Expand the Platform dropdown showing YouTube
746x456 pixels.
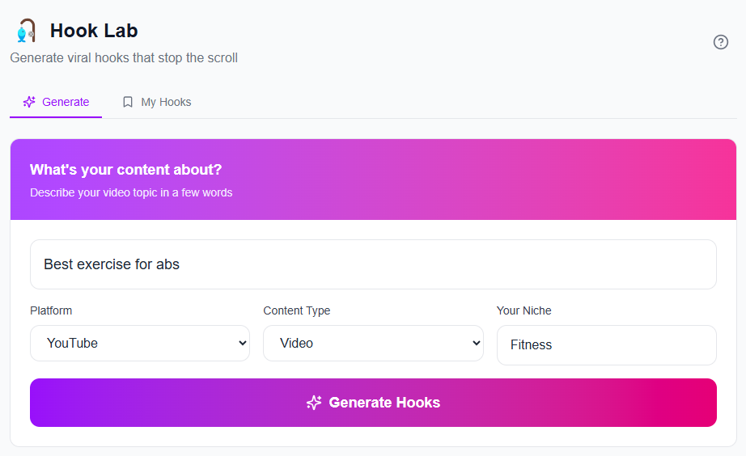tap(139, 343)
